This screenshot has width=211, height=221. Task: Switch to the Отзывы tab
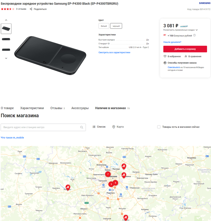pyautogui.click(x=58, y=108)
